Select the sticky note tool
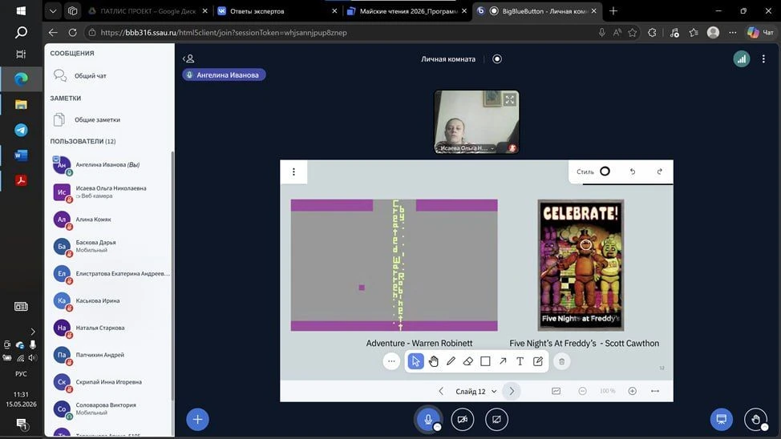Viewport: 781px width, 439px height. (x=537, y=361)
